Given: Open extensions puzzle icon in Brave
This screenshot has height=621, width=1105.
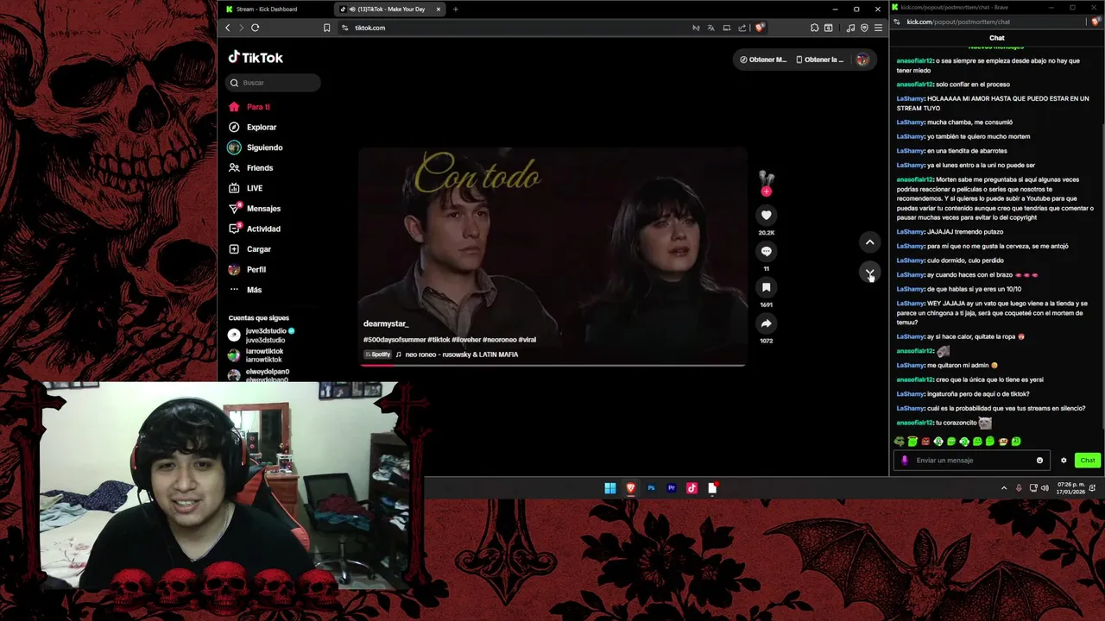Looking at the screenshot, I should (814, 28).
